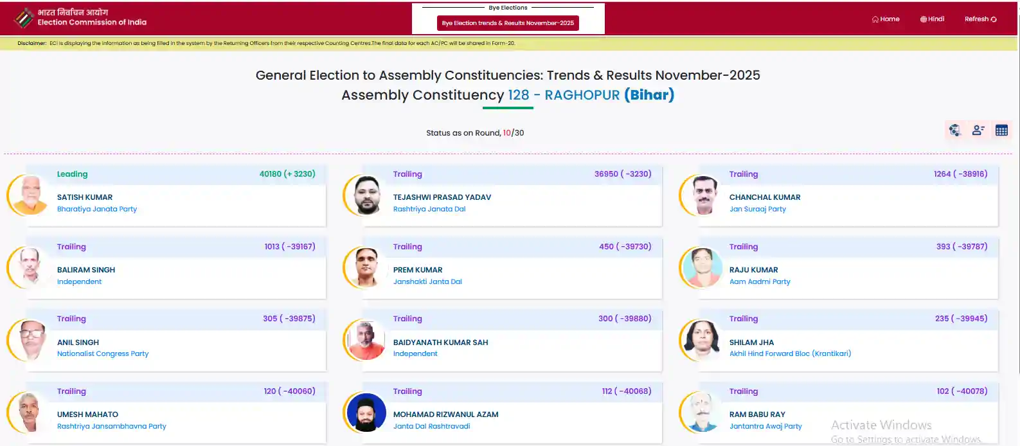This screenshot has width=1020, height=446.
Task: Click Satish Kumar's candidate photo
Action: point(30,195)
